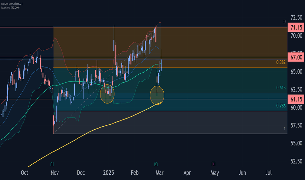Image resolution: width=305 pixels, height=180 pixels.
Task: Click the 2025 label on time axis
Action: 109,172
